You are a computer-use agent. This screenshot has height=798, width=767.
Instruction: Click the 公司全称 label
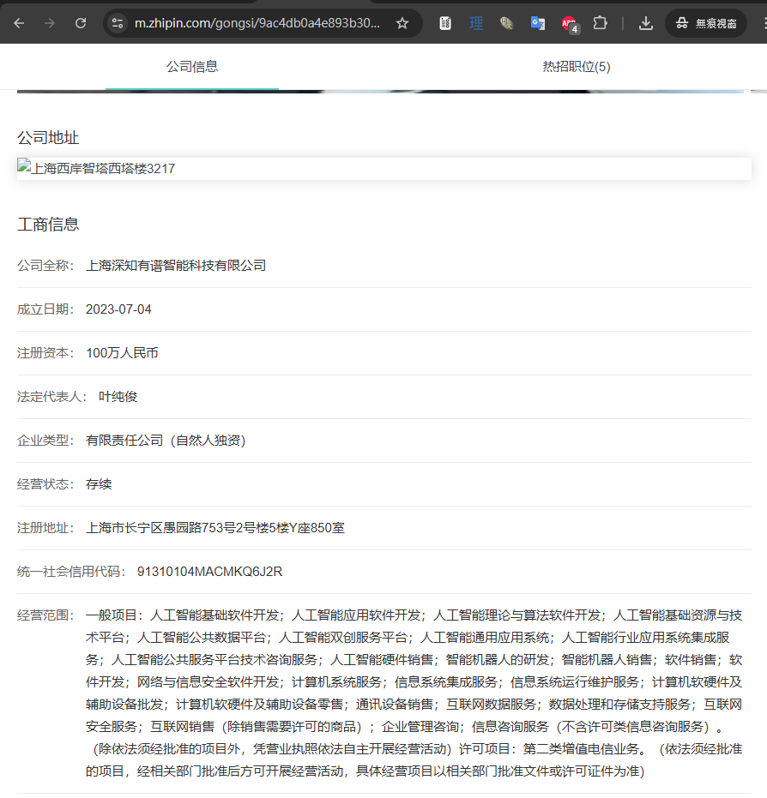point(45,266)
